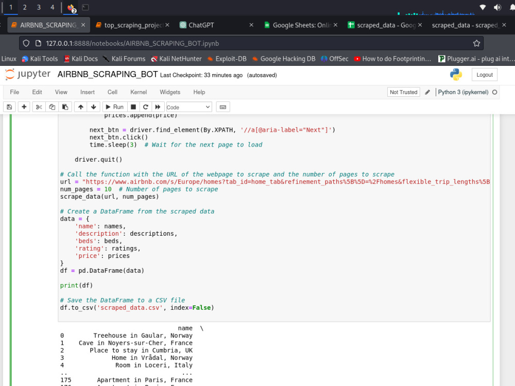The image size is (515, 386).
Task: Switch to the scraped_data - Google tab
Action: click(385, 25)
